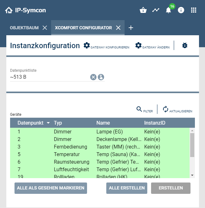Click the IP-Symcon home logo
Image resolution: width=205 pixels, height=208 pixels.
pyautogui.click(x=25, y=10)
